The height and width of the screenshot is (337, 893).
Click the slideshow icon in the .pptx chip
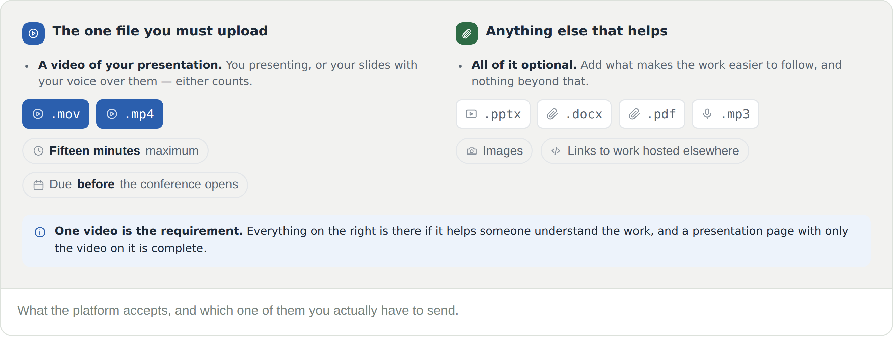click(471, 114)
